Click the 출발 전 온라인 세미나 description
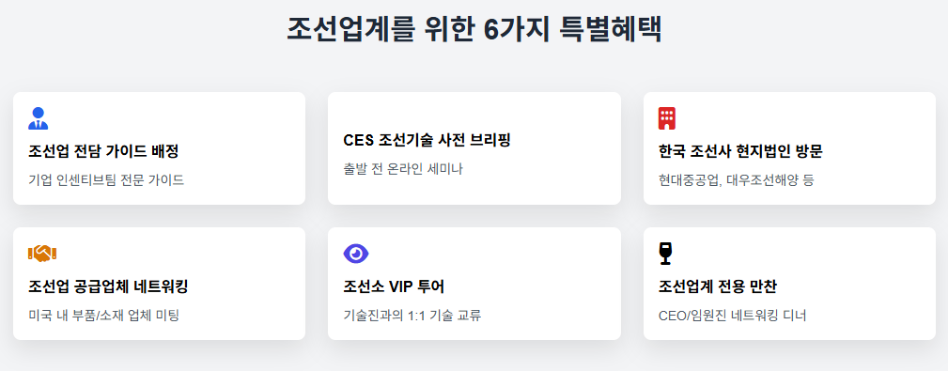The image size is (948, 371). tap(403, 168)
